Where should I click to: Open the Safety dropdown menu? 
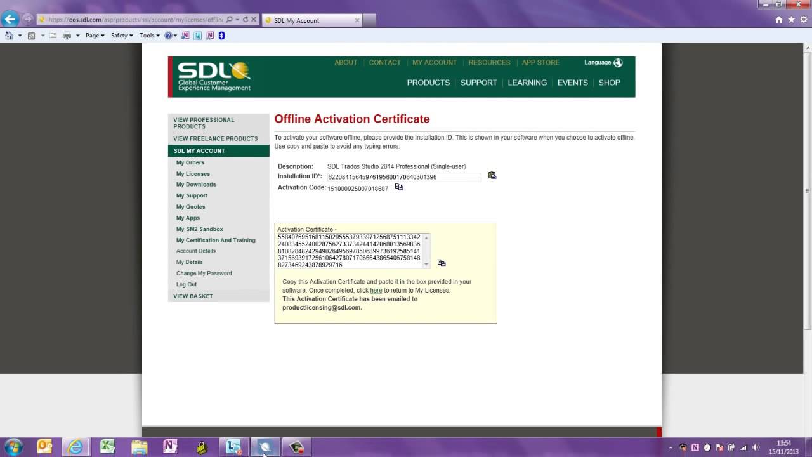(x=122, y=36)
